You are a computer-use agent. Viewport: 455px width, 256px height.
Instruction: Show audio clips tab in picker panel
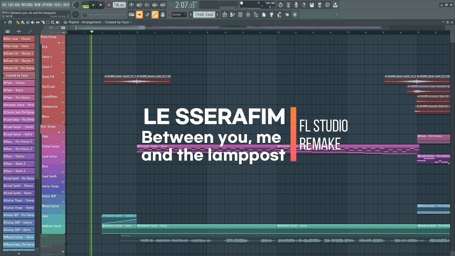tap(19, 31)
